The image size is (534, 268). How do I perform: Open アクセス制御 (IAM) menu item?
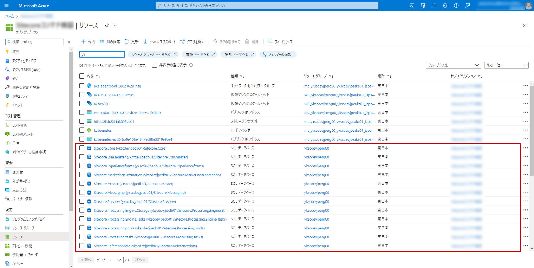coord(26,70)
